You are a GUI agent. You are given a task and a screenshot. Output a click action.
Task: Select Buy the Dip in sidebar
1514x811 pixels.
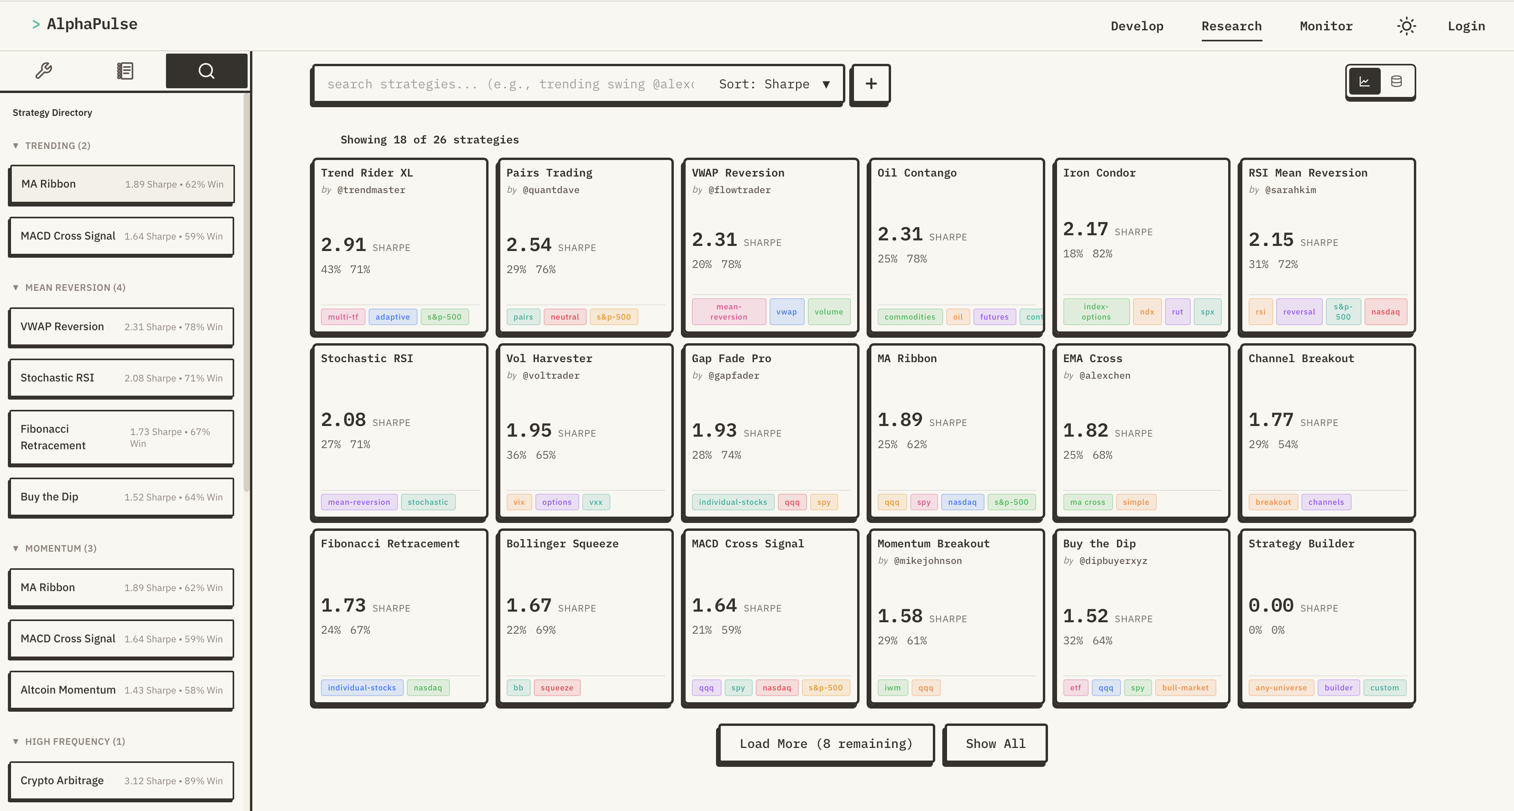click(122, 497)
